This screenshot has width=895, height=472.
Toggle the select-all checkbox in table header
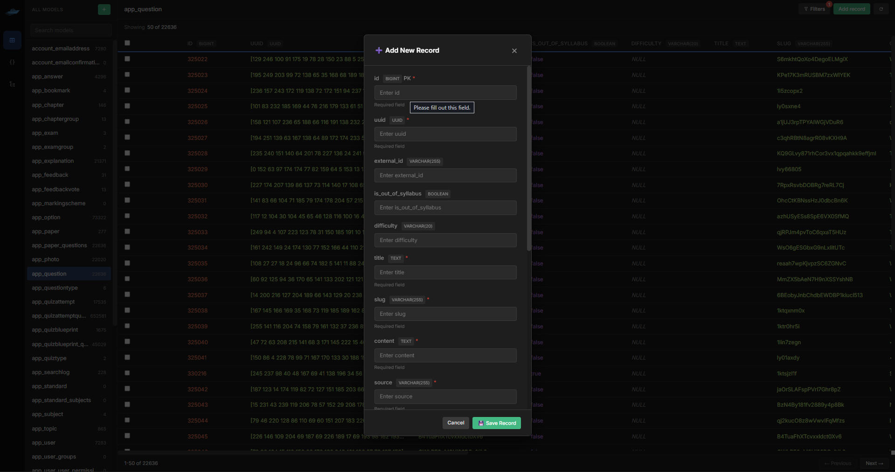point(127,43)
